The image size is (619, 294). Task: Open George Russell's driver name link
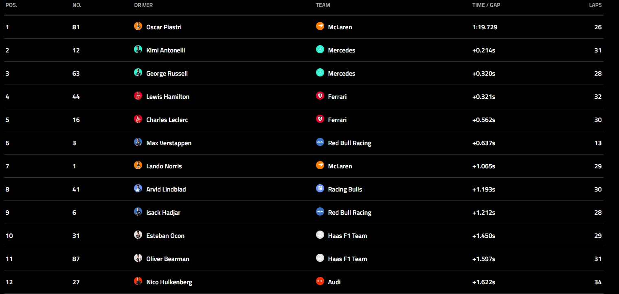click(x=167, y=74)
